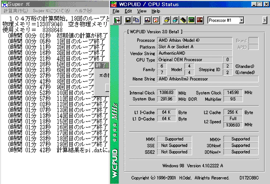Image resolution: width=270 pixels, height=184 pixels.
Task: Click the MMX 'Supported' field
Action: (x=175, y=139)
